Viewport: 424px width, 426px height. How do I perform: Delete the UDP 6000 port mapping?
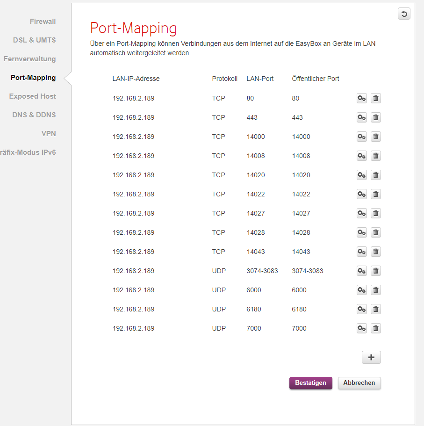click(375, 290)
